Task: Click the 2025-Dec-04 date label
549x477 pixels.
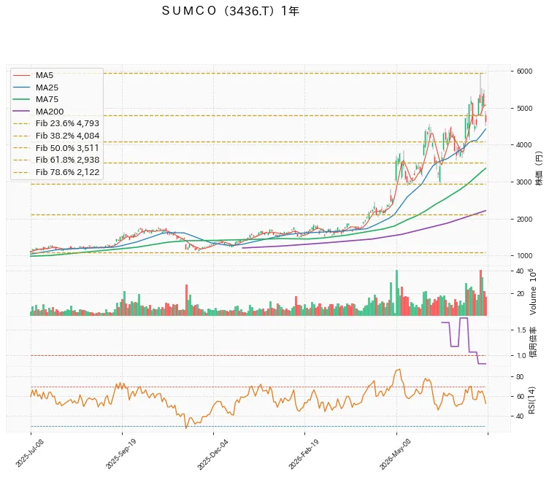Action: point(212,454)
